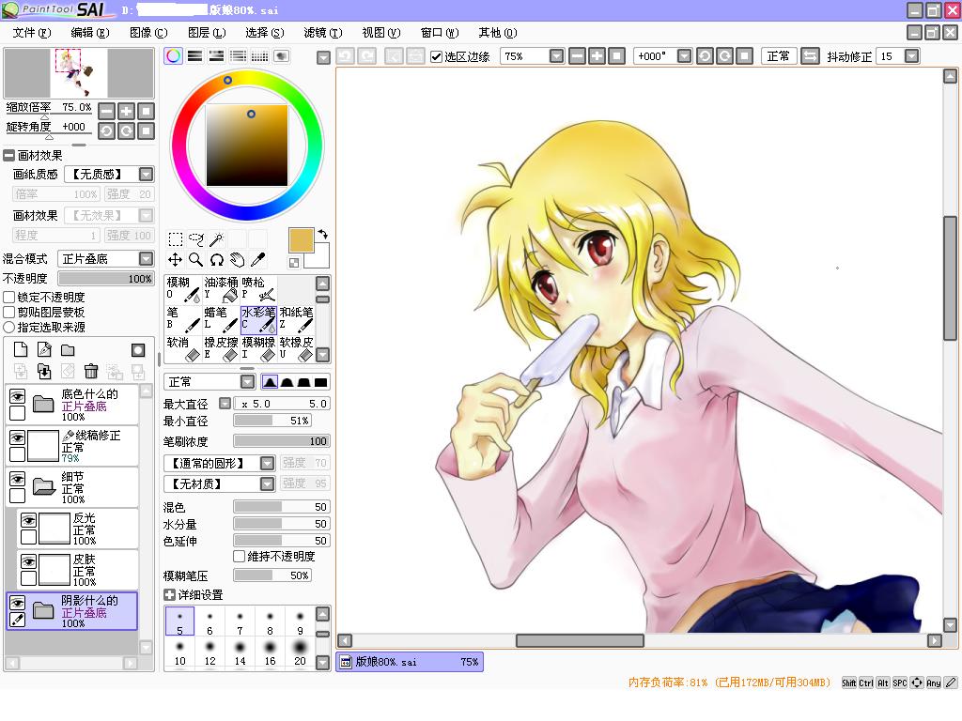This screenshot has height=721, width=962.
Task: Pick the eyedropper color picker tool
Action: [x=257, y=259]
